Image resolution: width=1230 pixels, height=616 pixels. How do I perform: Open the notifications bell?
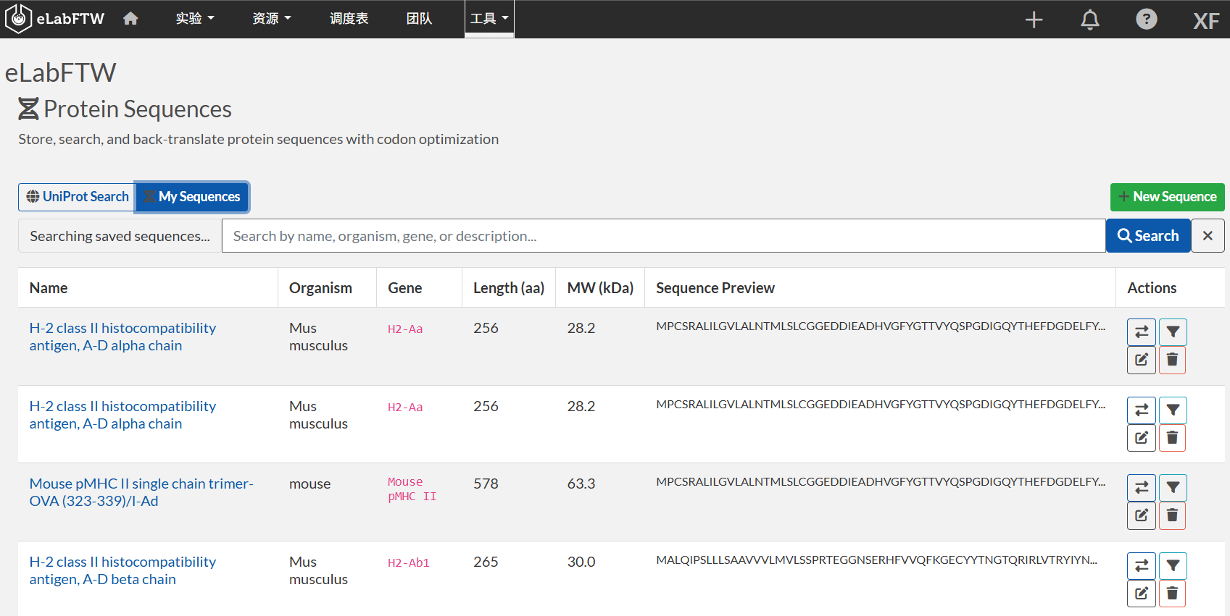click(1090, 20)
